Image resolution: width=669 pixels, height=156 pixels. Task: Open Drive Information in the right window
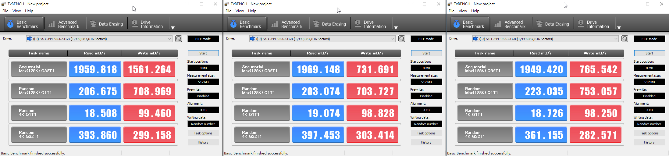pos(594,24)
